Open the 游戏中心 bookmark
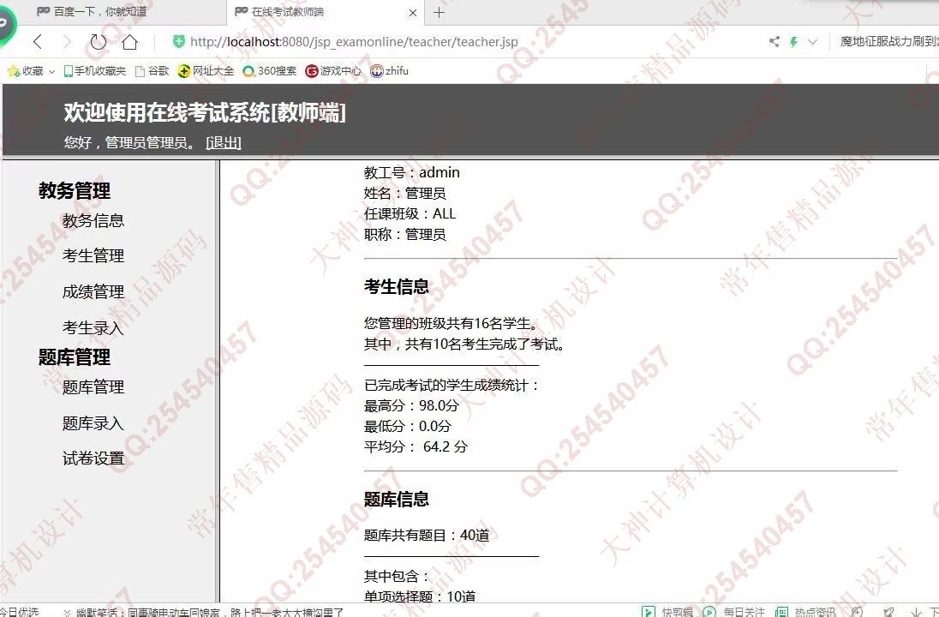The height and width of the screenshot is (617, 939). pyautogui.click(x=333, y=70)
